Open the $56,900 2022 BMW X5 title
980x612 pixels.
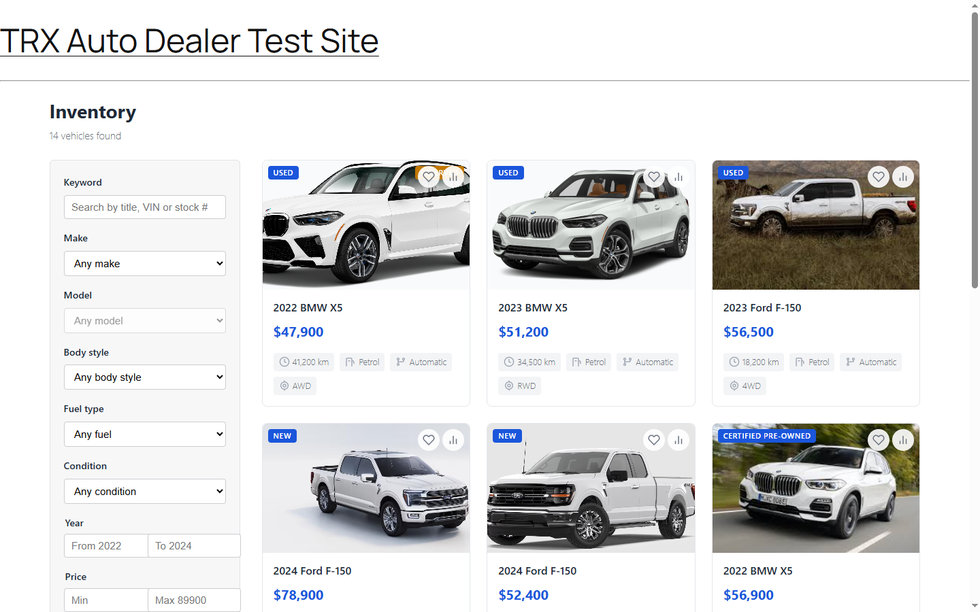point(757,571)
